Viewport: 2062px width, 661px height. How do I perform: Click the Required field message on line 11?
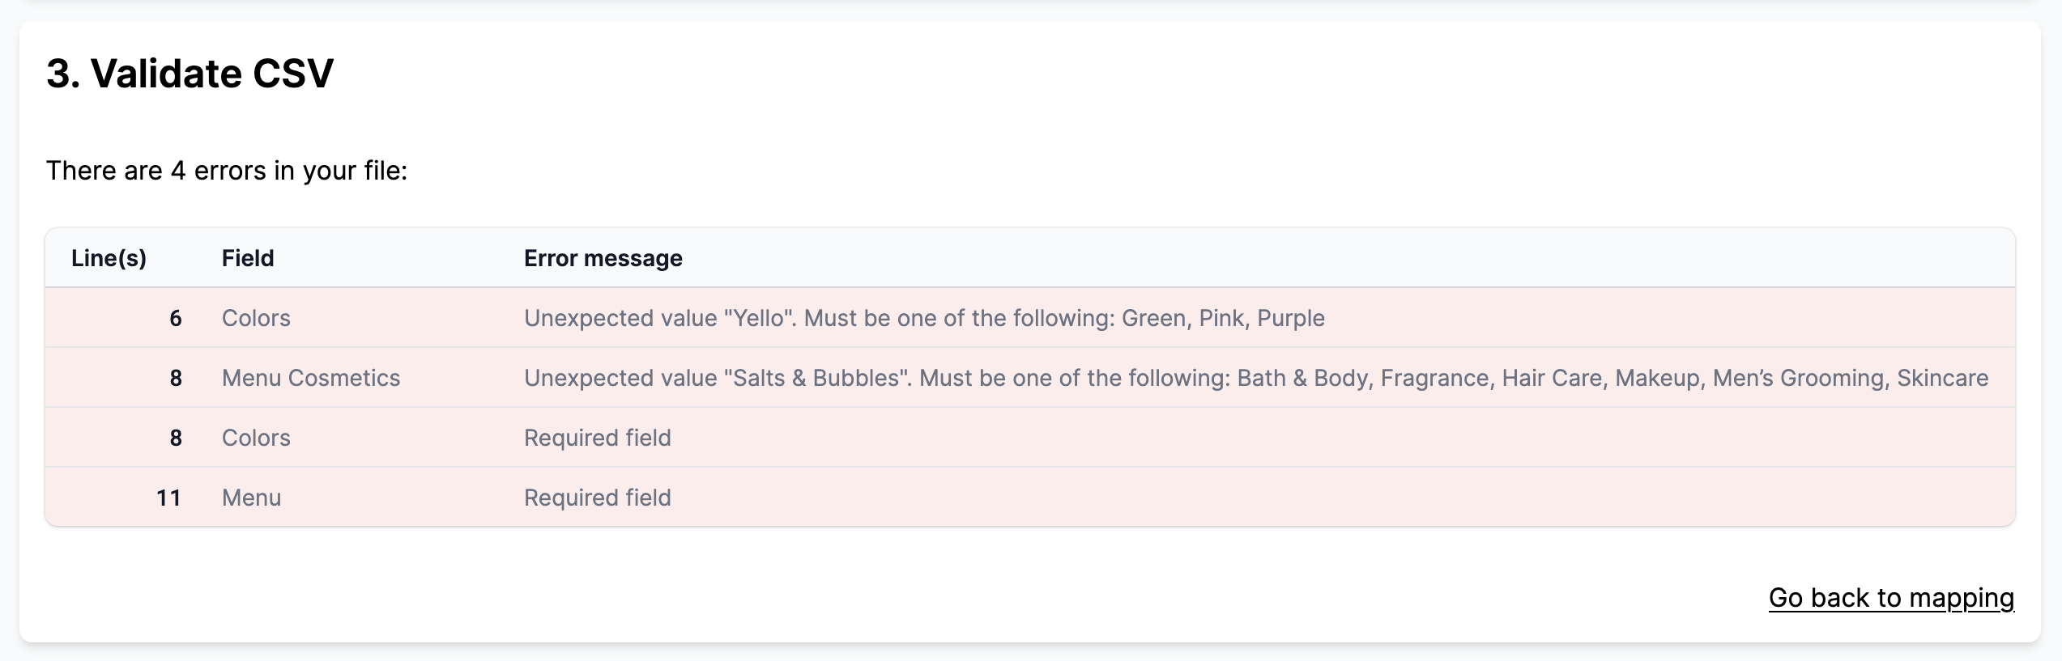pyautogui.click(x=597, y=497)
